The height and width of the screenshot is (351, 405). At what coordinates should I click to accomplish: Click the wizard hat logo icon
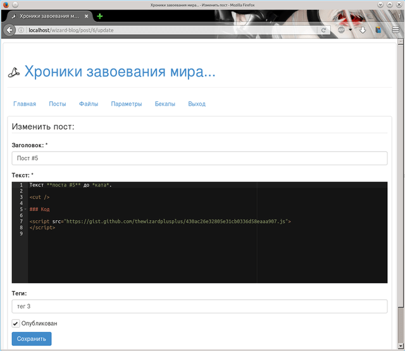click(14, 73)
